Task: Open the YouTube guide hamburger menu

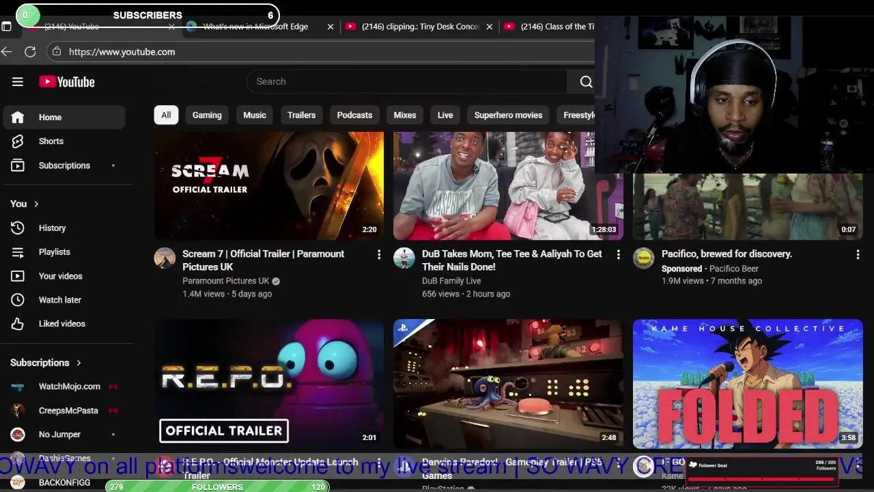Action: pos(18,82)
